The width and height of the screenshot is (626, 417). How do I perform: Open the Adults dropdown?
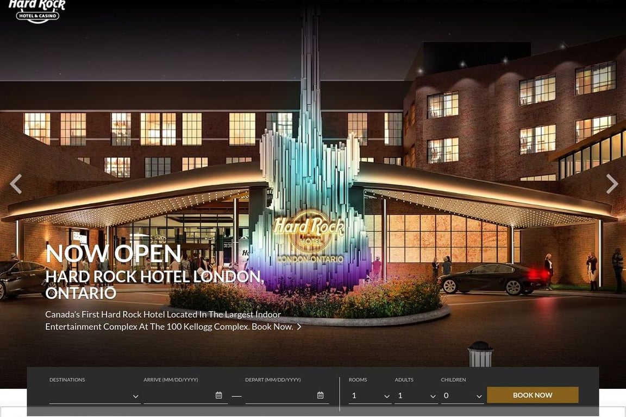416,396
